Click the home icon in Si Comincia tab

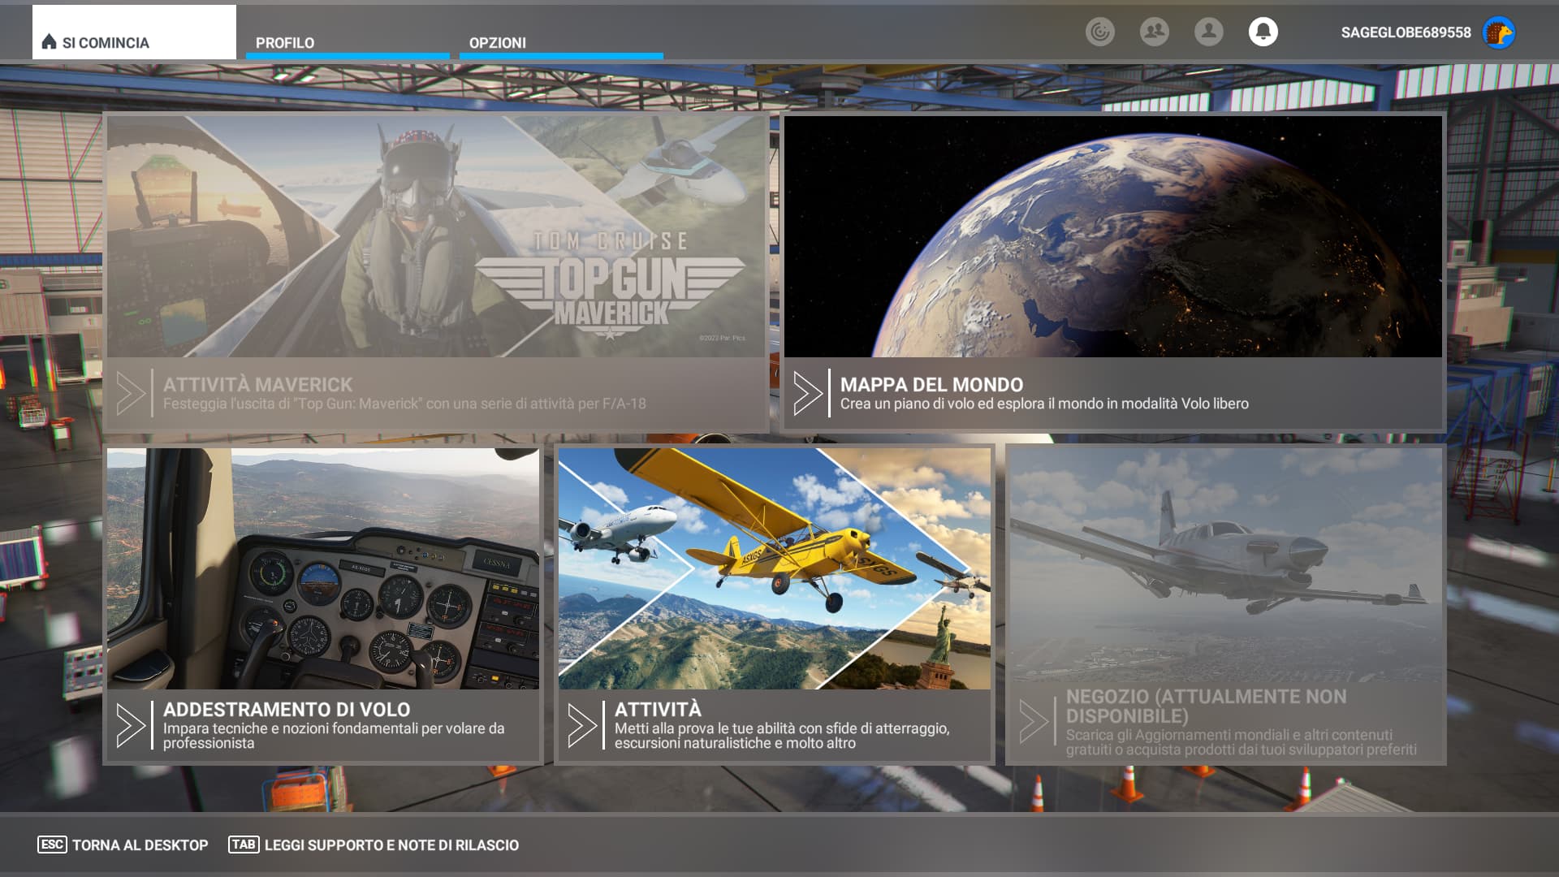49,41
